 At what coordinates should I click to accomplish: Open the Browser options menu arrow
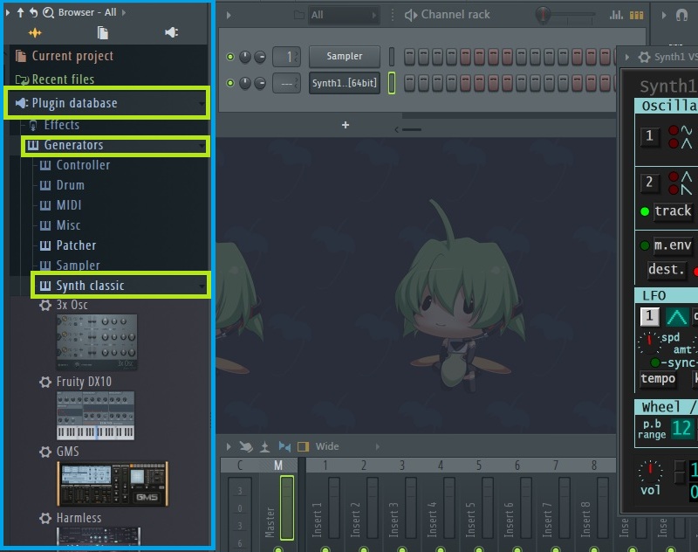(x=8, y=12)
